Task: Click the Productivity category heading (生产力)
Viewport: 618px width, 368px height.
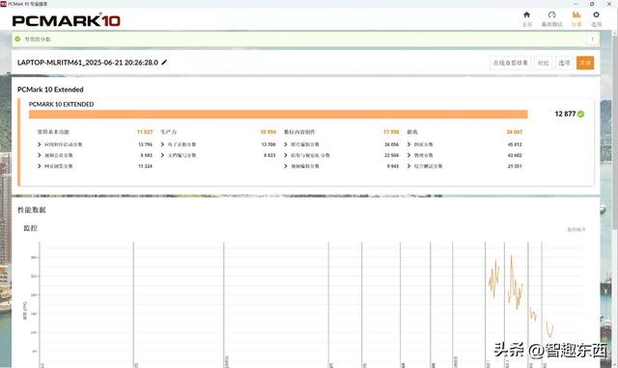Action: coord(168,132)
